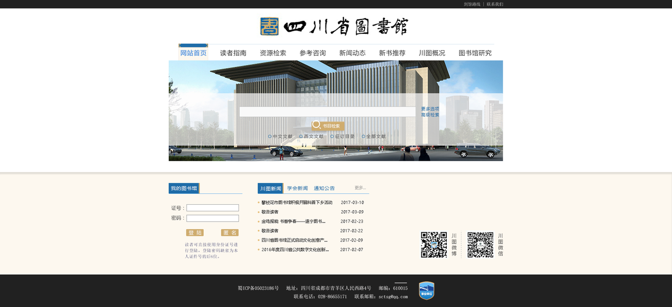
Task: Go to 网站首页 in navigation
Action: click(193, 53)
